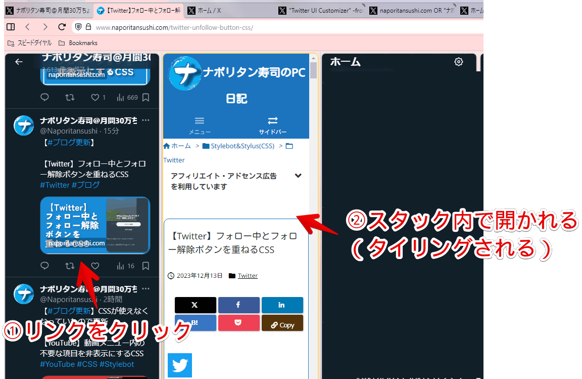The height and width of the screenshot is (379, 582).
Task: Open the #CSS hashtag
Action: pyautogui.click(x=87, y=364)
